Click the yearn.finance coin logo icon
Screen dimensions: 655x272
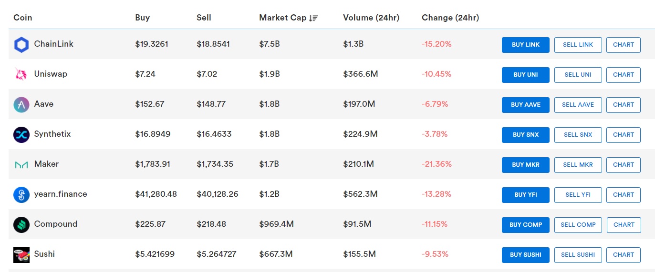point(21,195)
